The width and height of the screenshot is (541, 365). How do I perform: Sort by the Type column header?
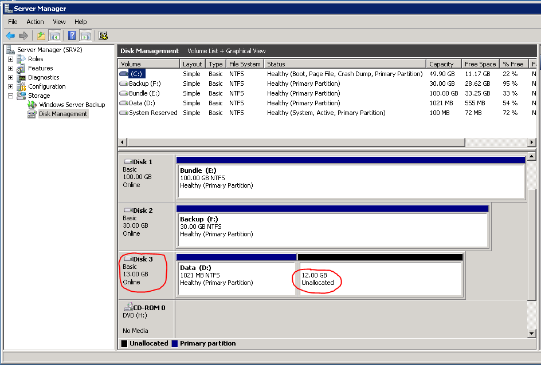[216, 64]
